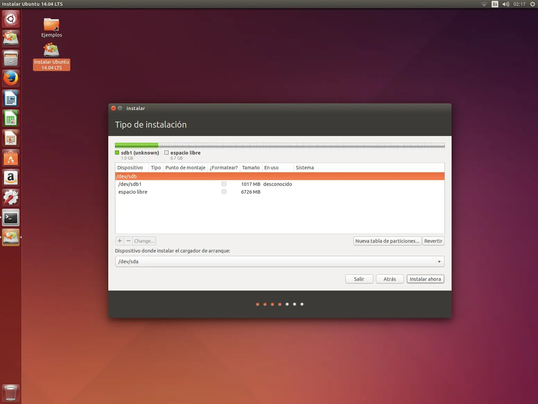Click the Tamaño column header
Viewport: 538px width, 404px height.
pos(251,168)
